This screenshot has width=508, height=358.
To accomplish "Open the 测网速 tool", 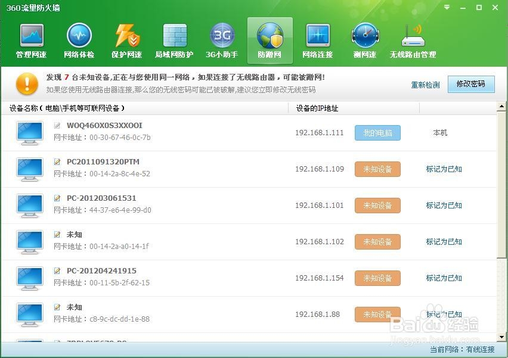I will (365, 41).
